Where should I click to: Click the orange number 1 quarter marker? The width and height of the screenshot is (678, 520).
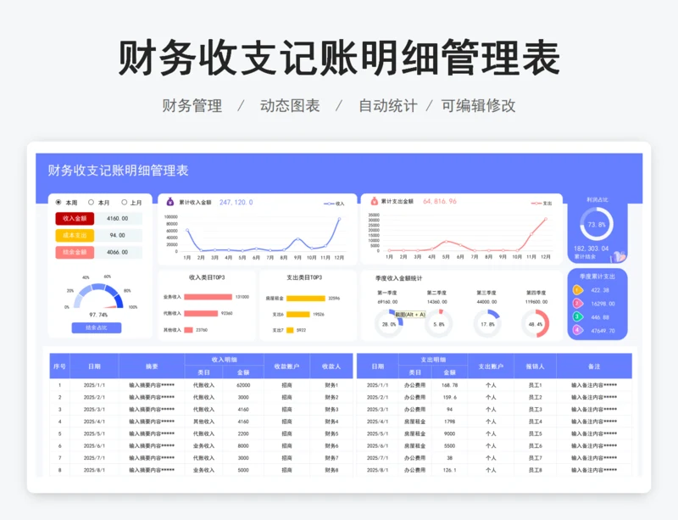pyautogui.click(x=578, y=290)
